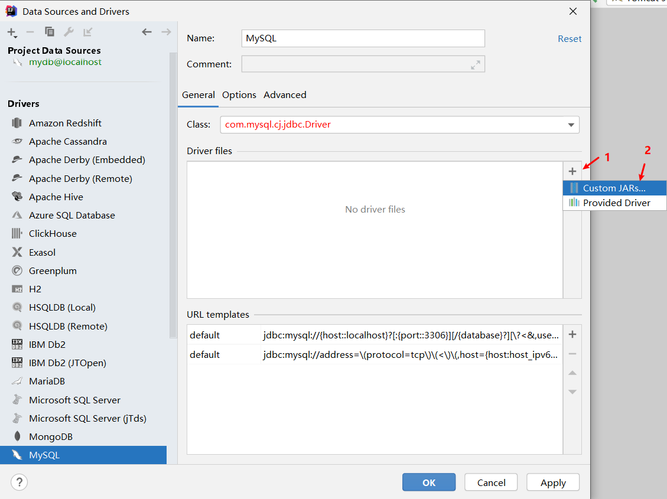
Task: Click the drivers list vertical scrollbar
Action: point(173,195)
